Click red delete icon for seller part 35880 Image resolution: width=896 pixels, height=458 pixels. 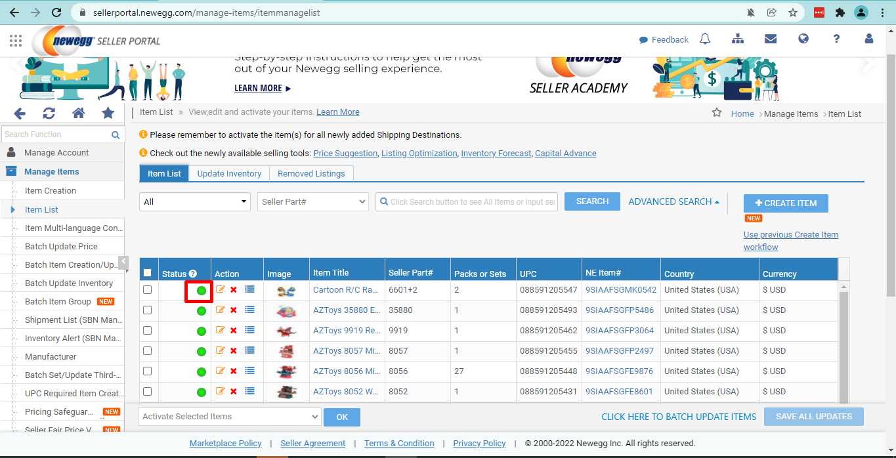(234, 310)
